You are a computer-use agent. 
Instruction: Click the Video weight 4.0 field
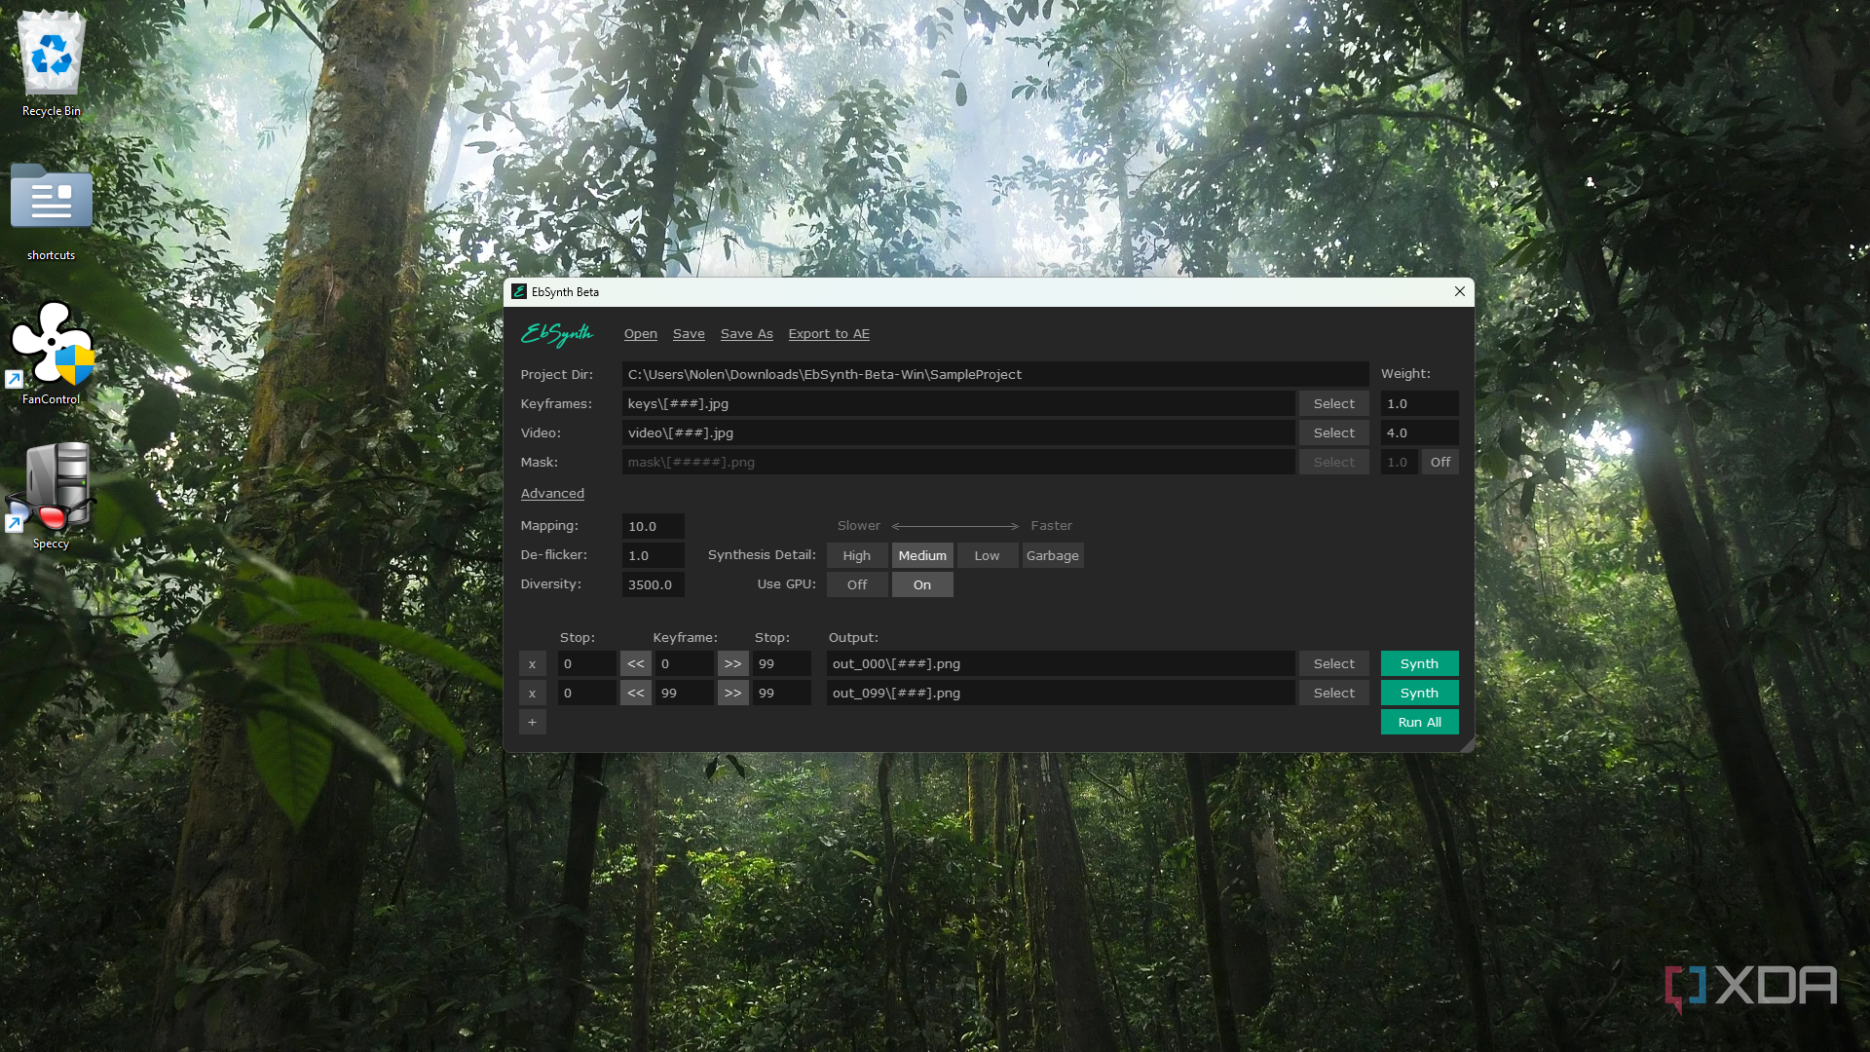pos(1420,433)
